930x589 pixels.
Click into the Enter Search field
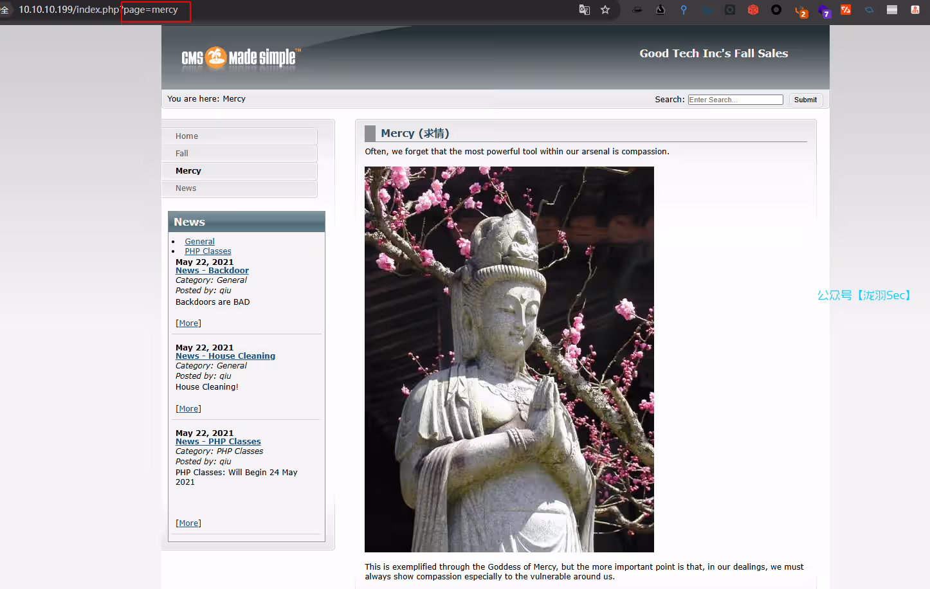click(x=735, y=100)
